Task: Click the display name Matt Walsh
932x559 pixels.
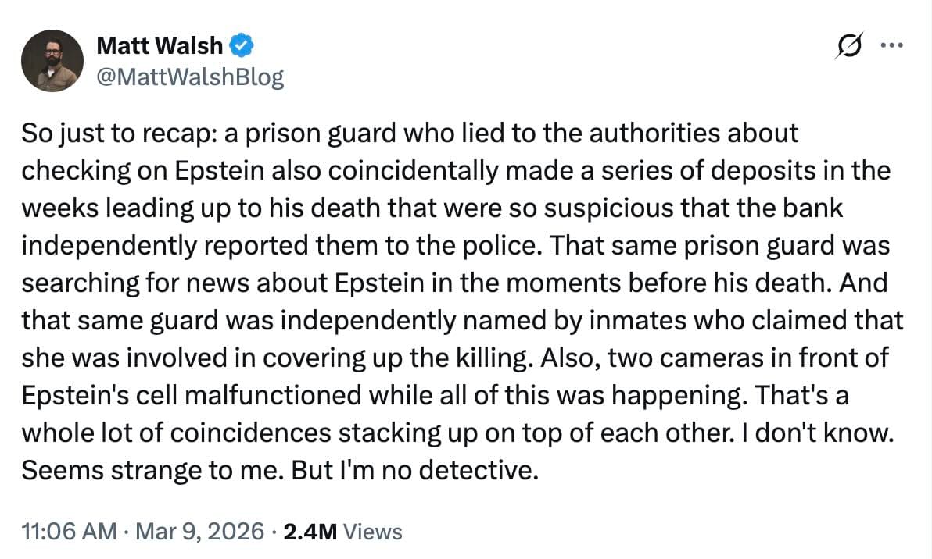Action: 160,45
